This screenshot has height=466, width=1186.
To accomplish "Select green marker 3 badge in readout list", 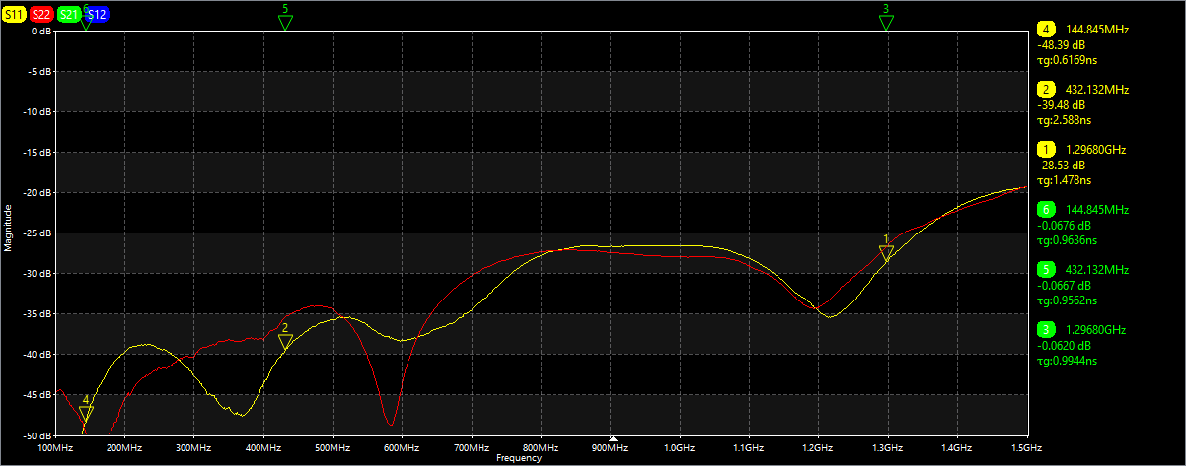I will point(1046,330).
